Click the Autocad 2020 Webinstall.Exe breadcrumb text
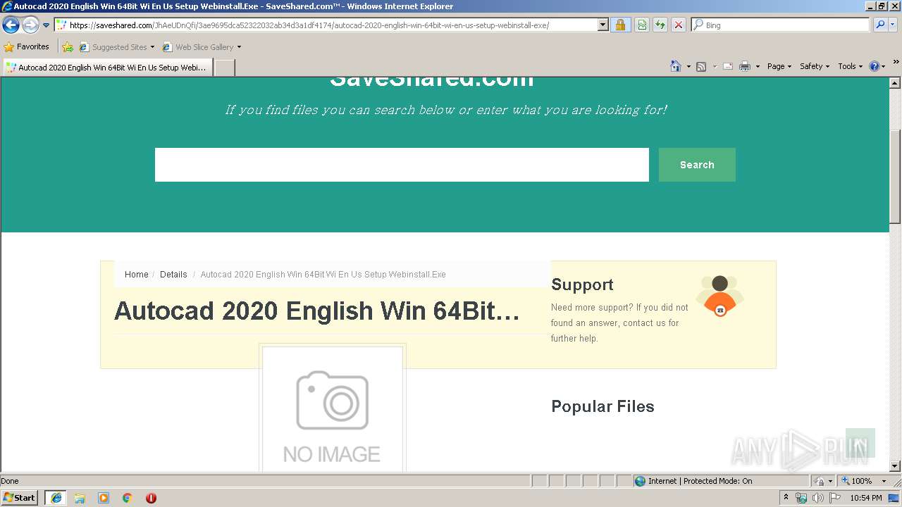The width and height of the screenshot is (902, 507). (x=323, y=275)
